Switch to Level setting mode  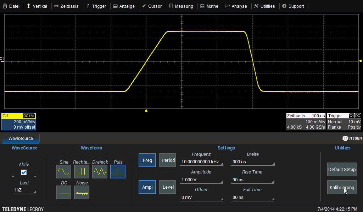point(168,187)
